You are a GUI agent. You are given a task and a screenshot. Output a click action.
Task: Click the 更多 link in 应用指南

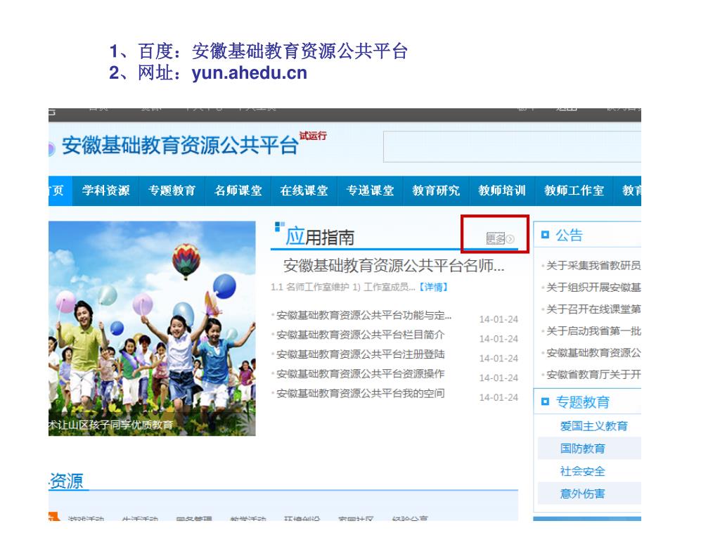point(496,238)
